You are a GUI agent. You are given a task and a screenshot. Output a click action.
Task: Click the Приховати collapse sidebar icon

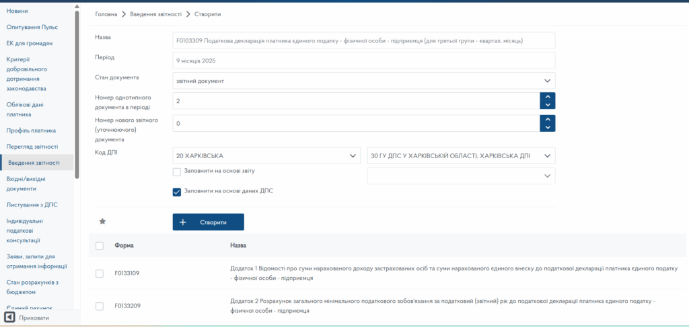pyautogui.click(x=9, y=317)
